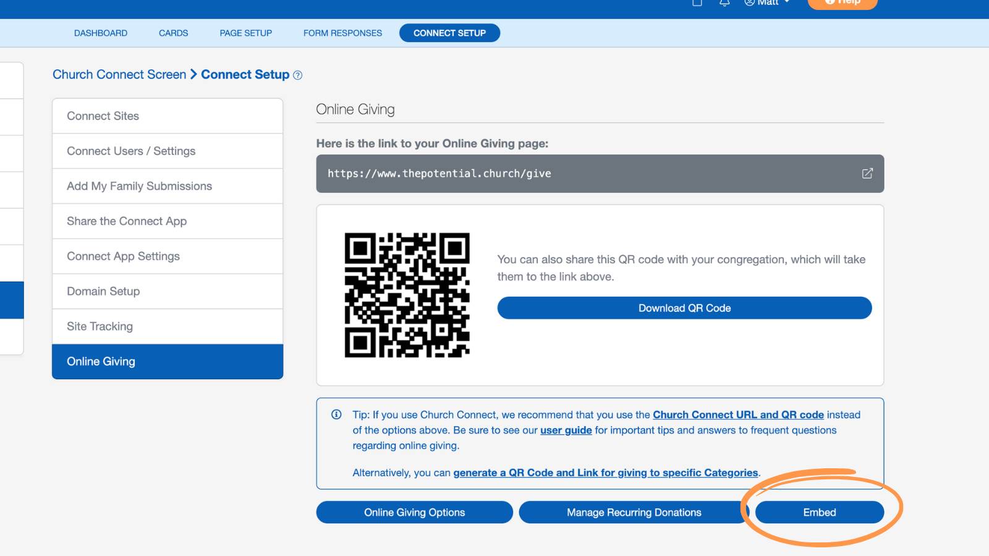Click the help question mark beside Connect Setup
The image size is (989, 556).
click(297, 75)
